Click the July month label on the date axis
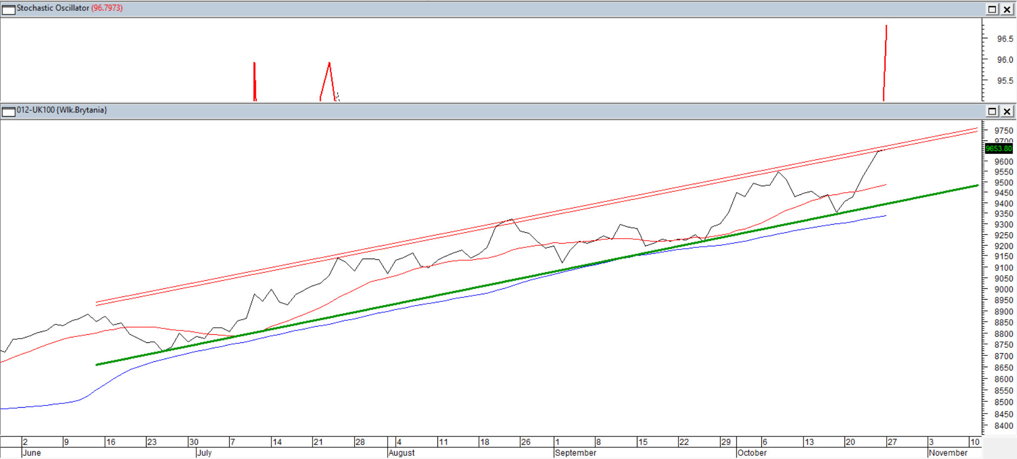Viewport: 1017px width, 459px height. [204, 453]
